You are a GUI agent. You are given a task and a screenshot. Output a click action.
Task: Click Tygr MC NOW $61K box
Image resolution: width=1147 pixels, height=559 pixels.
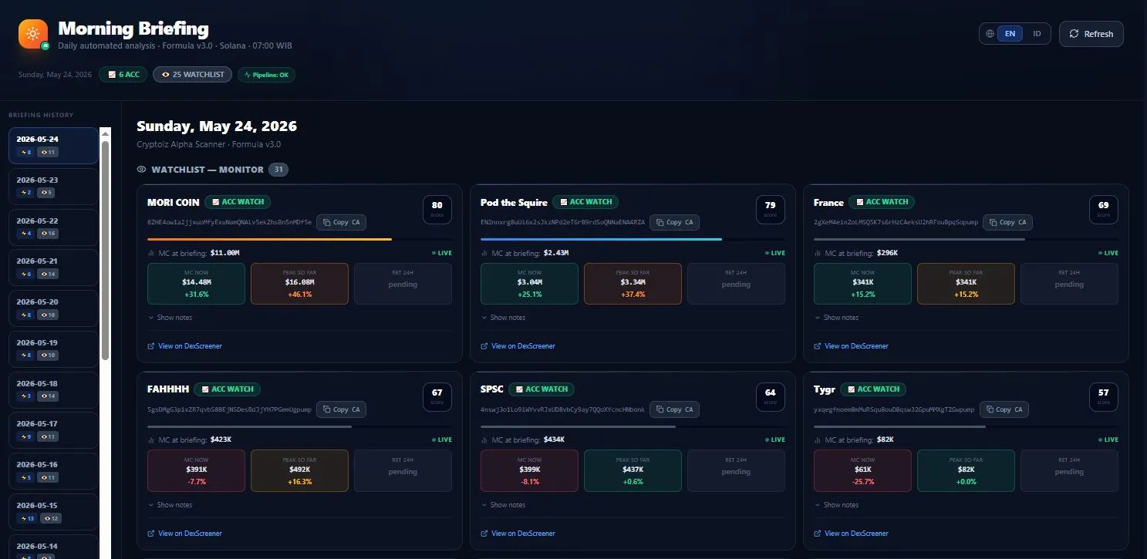[x=862, y=471]
